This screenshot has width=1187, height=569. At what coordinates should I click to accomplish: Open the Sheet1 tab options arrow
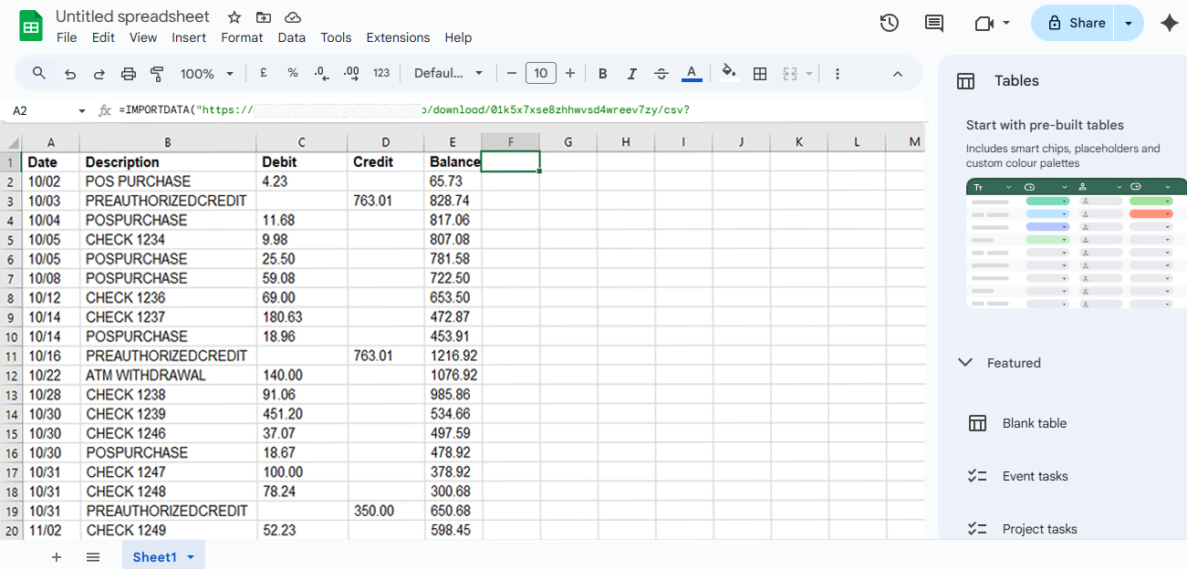pyautogui.click(x=191, y=557)
